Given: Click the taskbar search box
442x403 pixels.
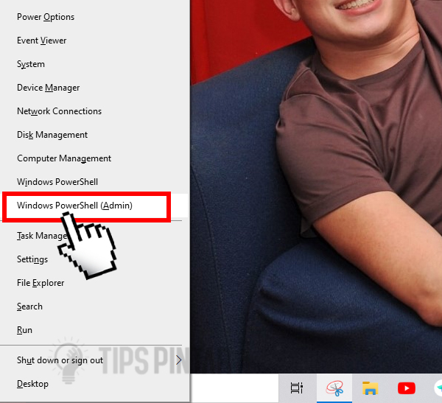Looking at the screenshot, I should pyautogui.click(x=234, y=388).
